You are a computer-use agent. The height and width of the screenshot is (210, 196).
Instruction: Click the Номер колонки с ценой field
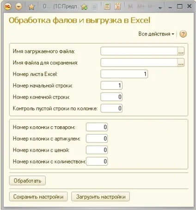[x=97, y=150]
